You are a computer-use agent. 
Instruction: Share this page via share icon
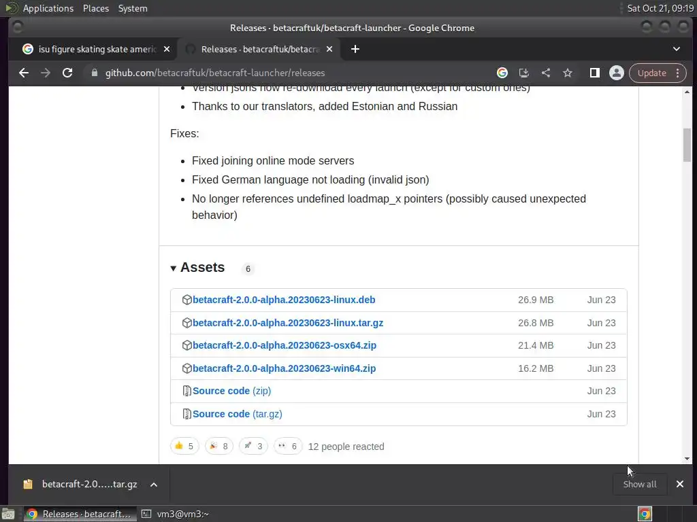coord(546,73)
